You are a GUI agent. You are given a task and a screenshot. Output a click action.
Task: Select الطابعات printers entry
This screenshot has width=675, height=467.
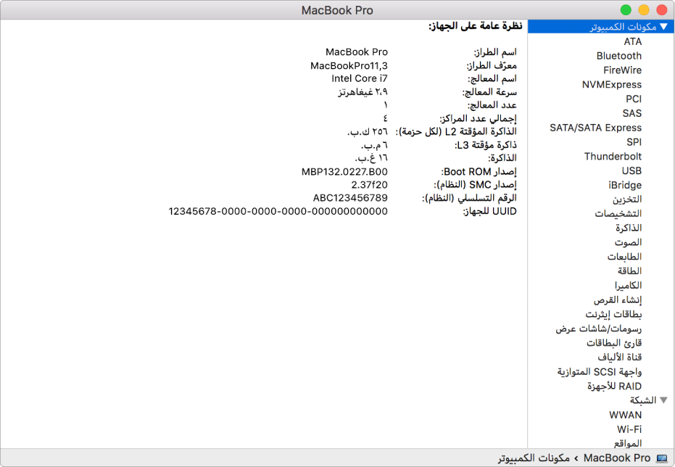click(x=625, y=257)
